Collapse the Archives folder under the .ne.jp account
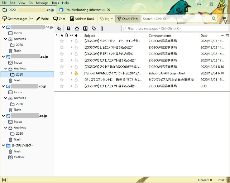Screen dimensions: 230x183 5,39
